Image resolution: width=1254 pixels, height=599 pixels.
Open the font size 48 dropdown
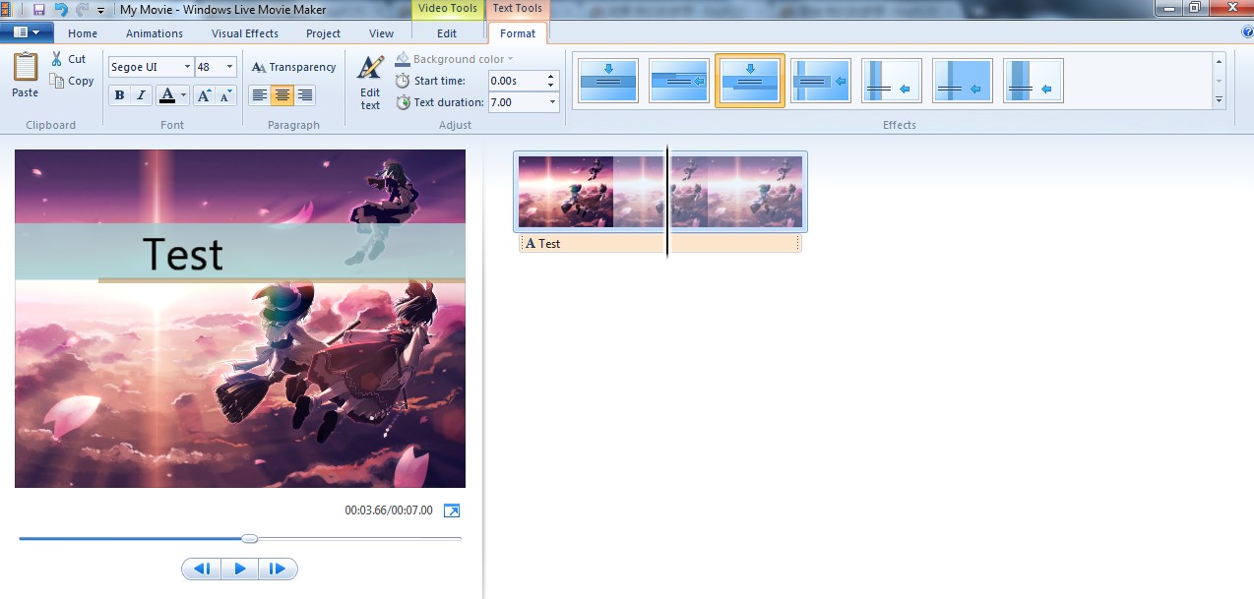tap(229, 67)
